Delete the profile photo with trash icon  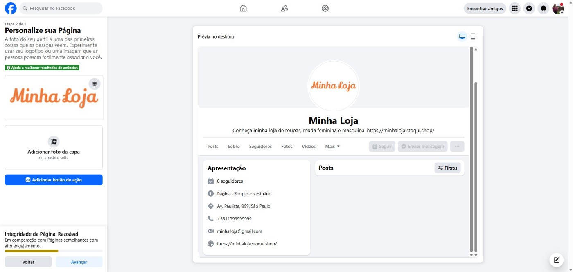tap(95, 84)
